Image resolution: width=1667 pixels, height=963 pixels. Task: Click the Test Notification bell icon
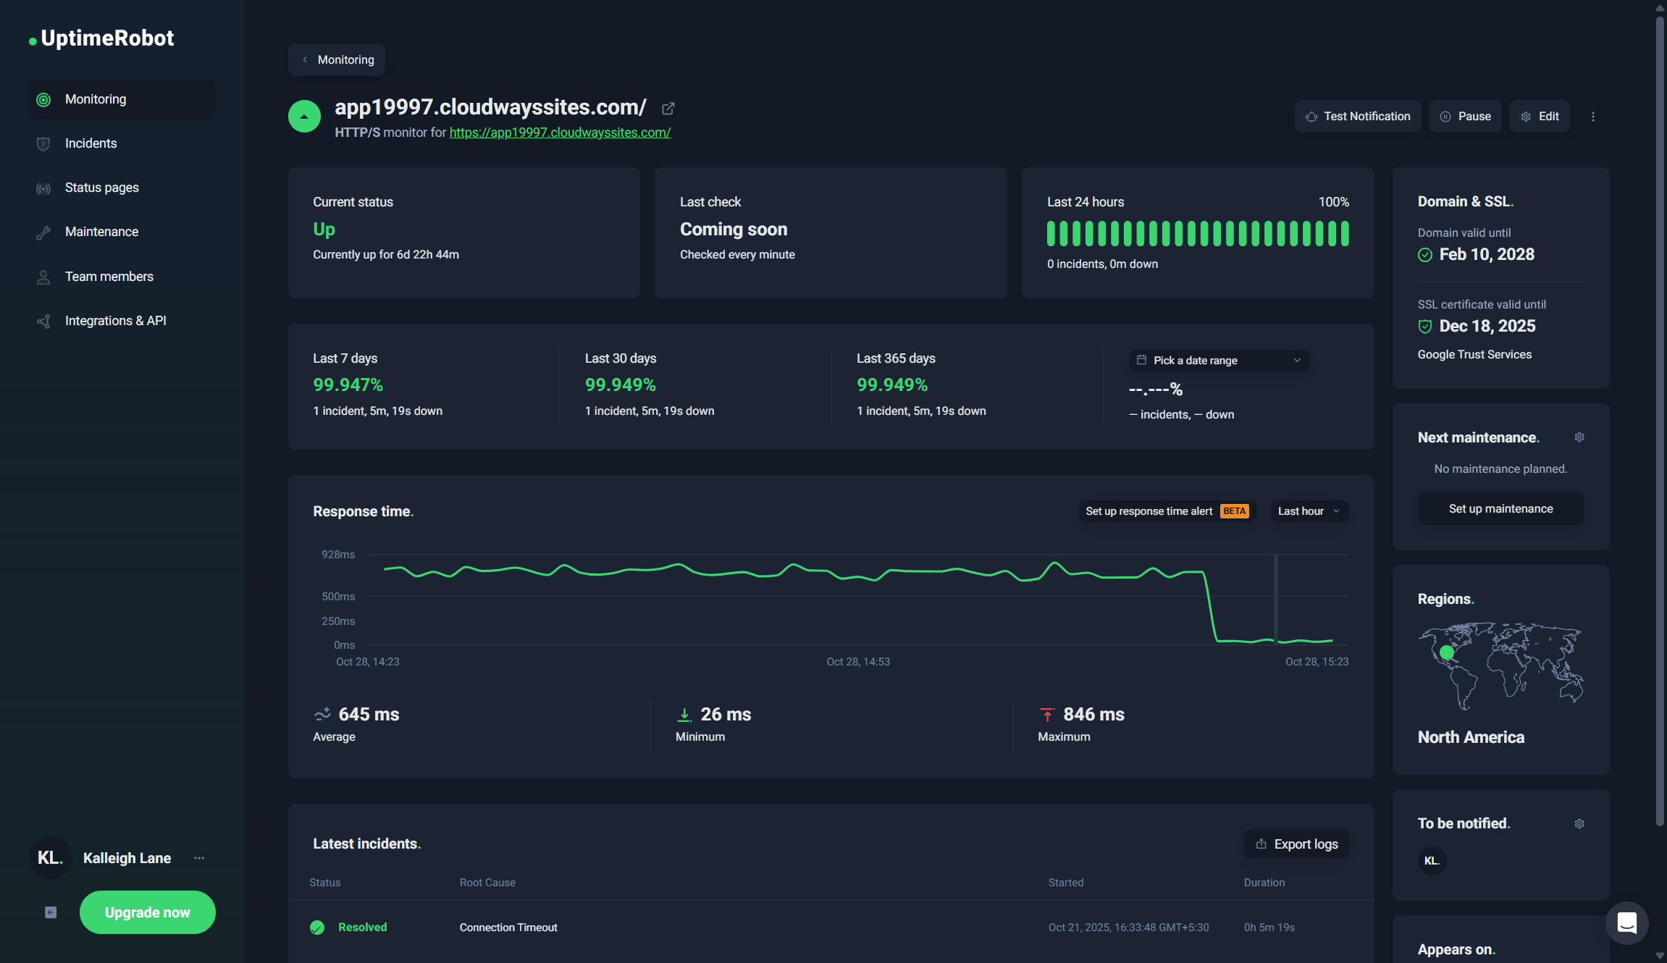(x=1311, y=116)
